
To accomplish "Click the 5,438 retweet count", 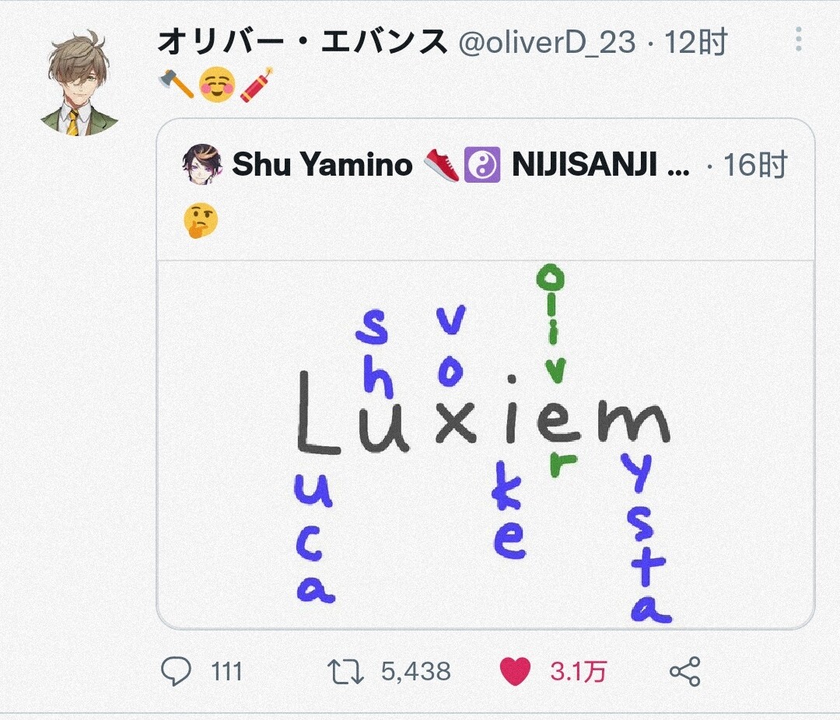I will tap(415, 672).
